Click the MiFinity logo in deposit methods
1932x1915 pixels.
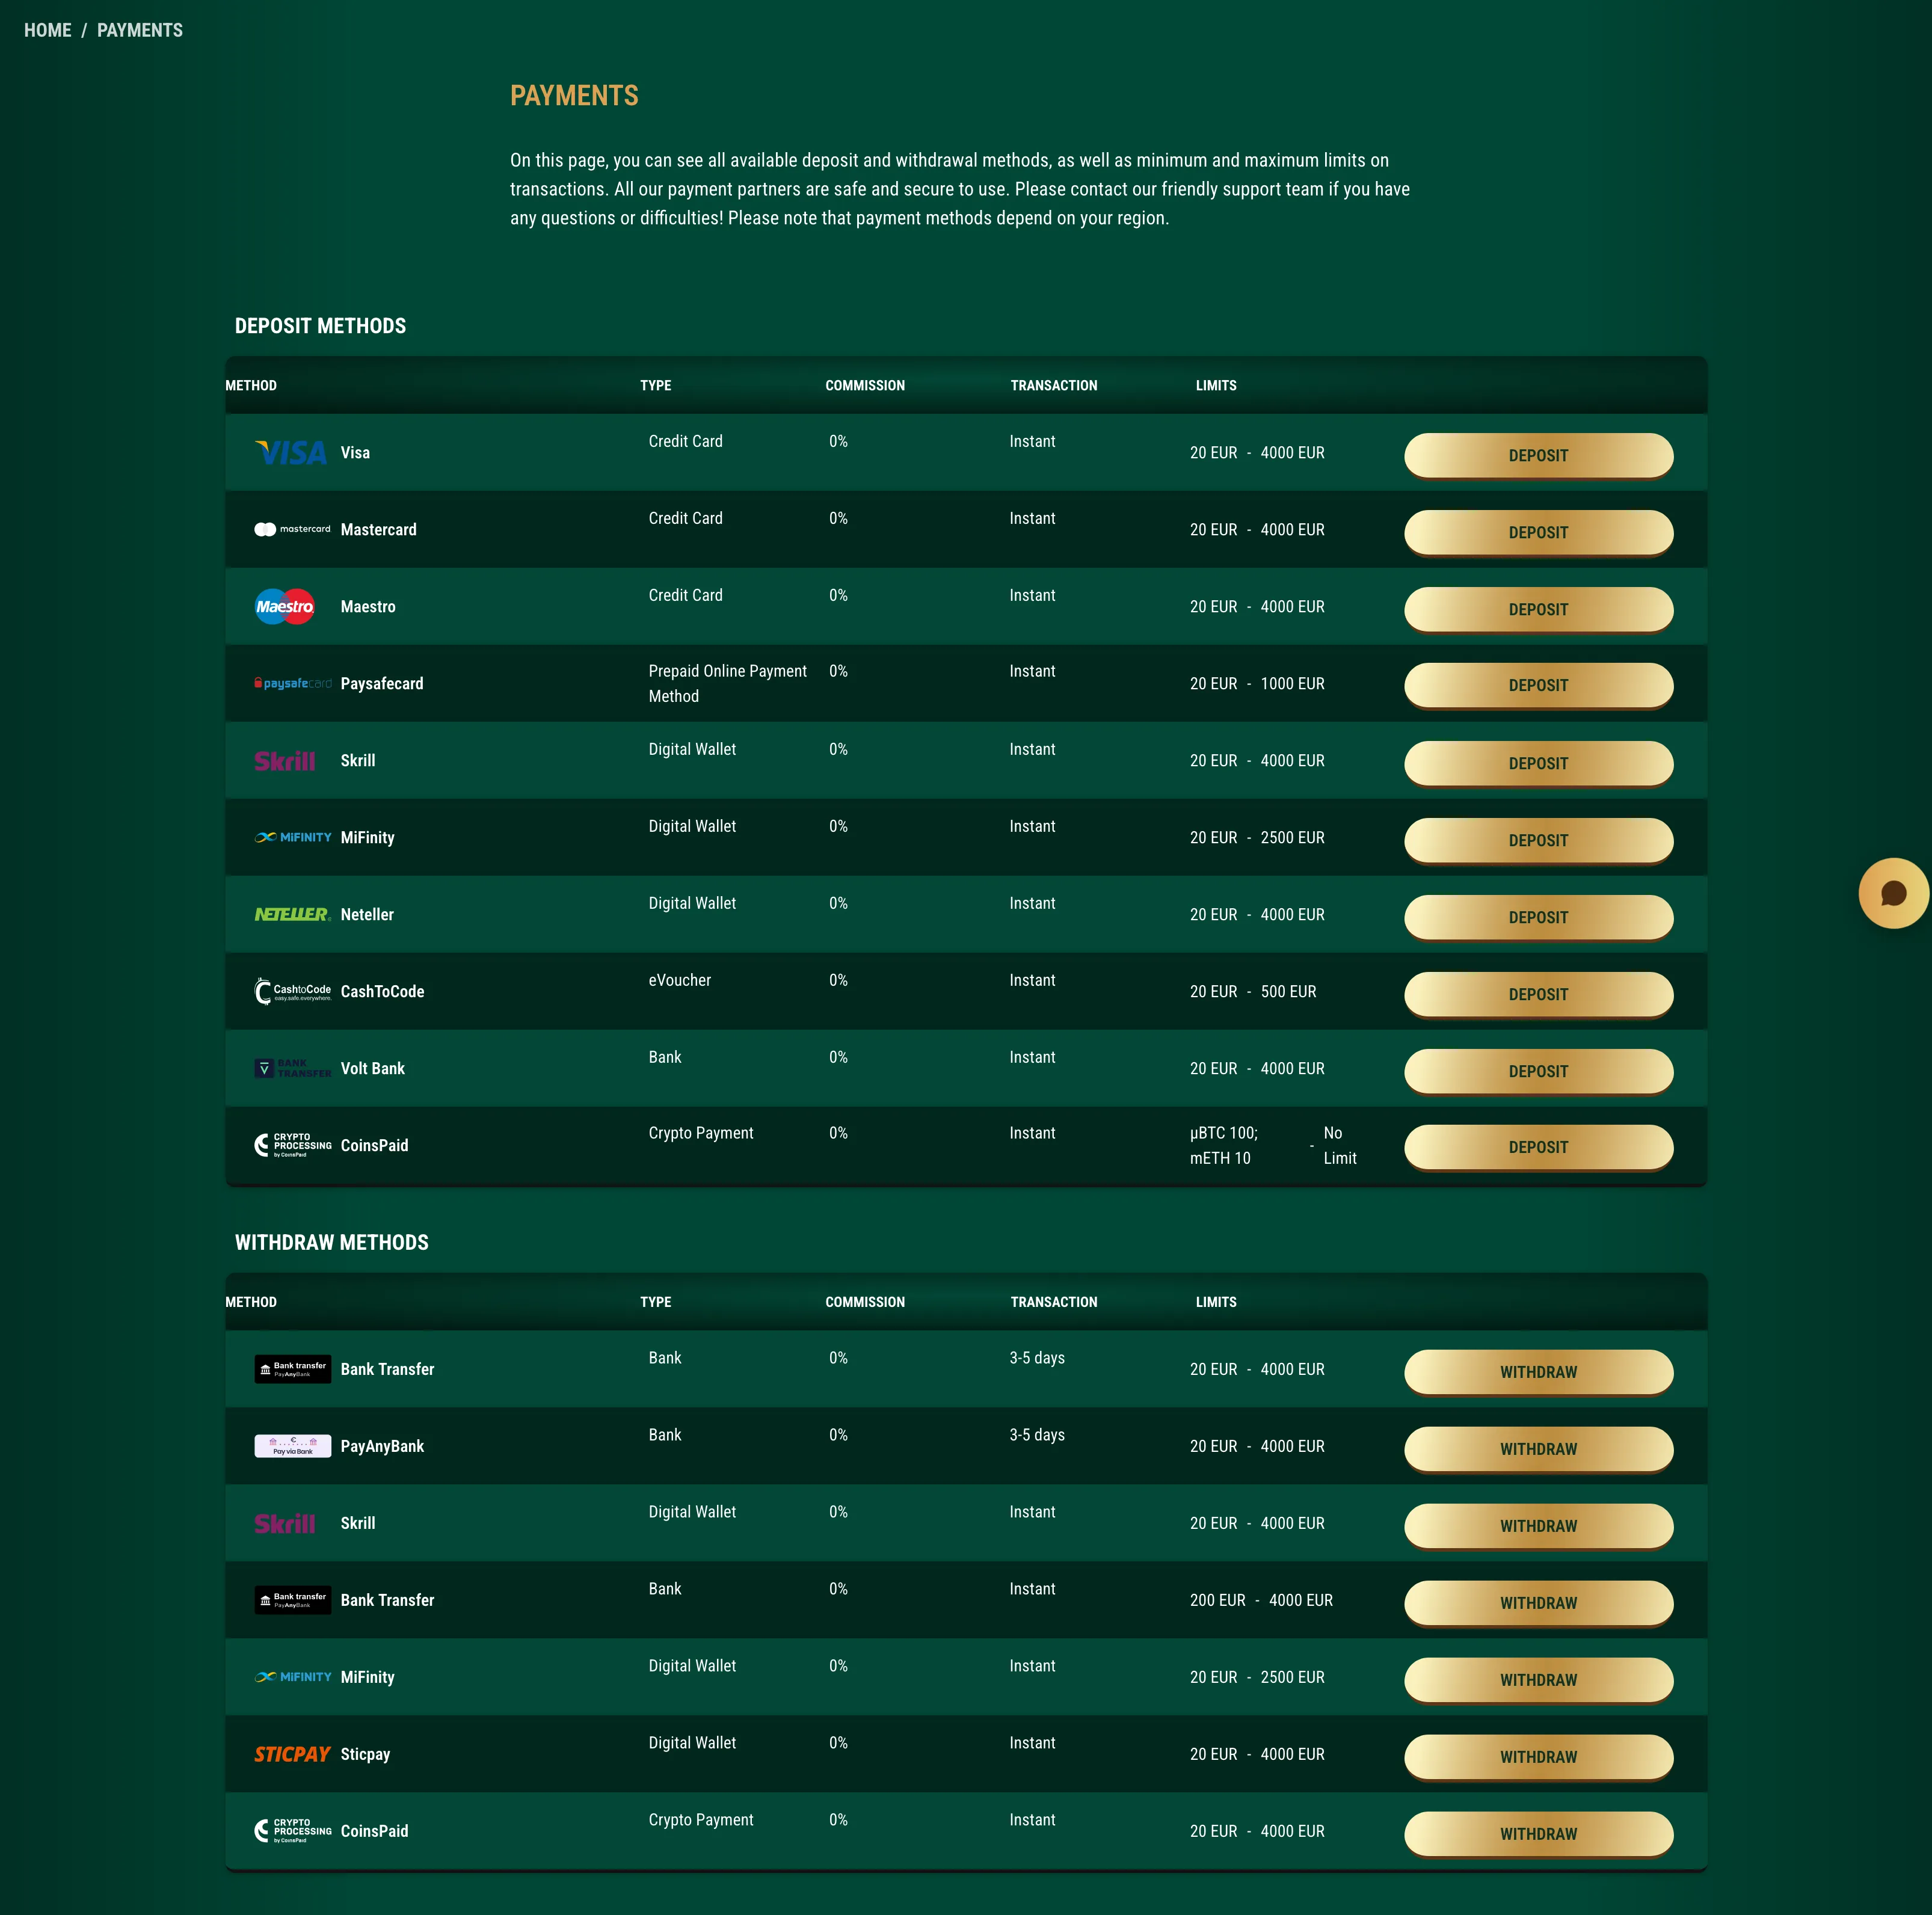click(x=292, y=837)
